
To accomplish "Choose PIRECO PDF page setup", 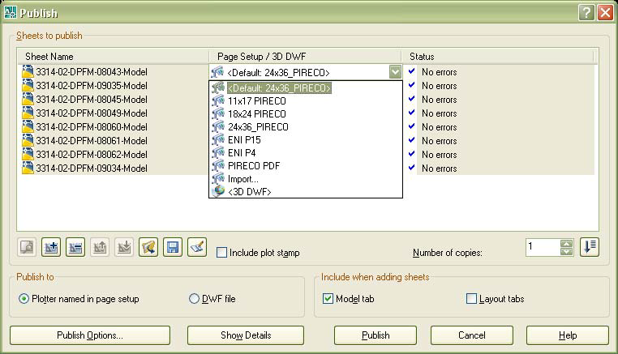I will click(254, 166).
